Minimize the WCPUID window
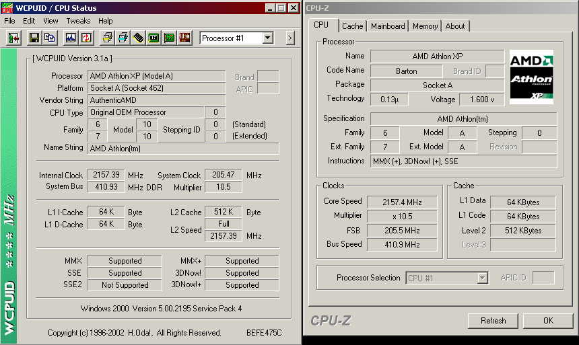The image size is (579, 345). coord(270,8)
